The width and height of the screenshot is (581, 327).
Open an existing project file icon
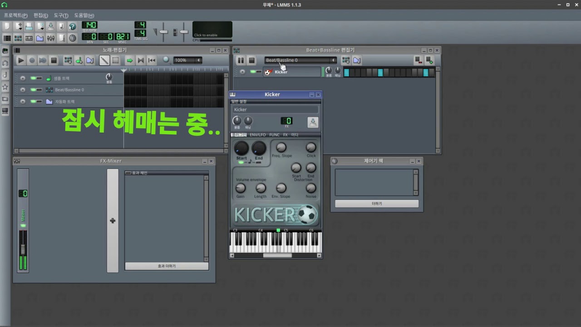[29, 26]
